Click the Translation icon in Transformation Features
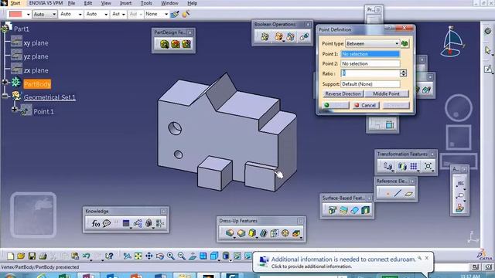 coord(387,166)
